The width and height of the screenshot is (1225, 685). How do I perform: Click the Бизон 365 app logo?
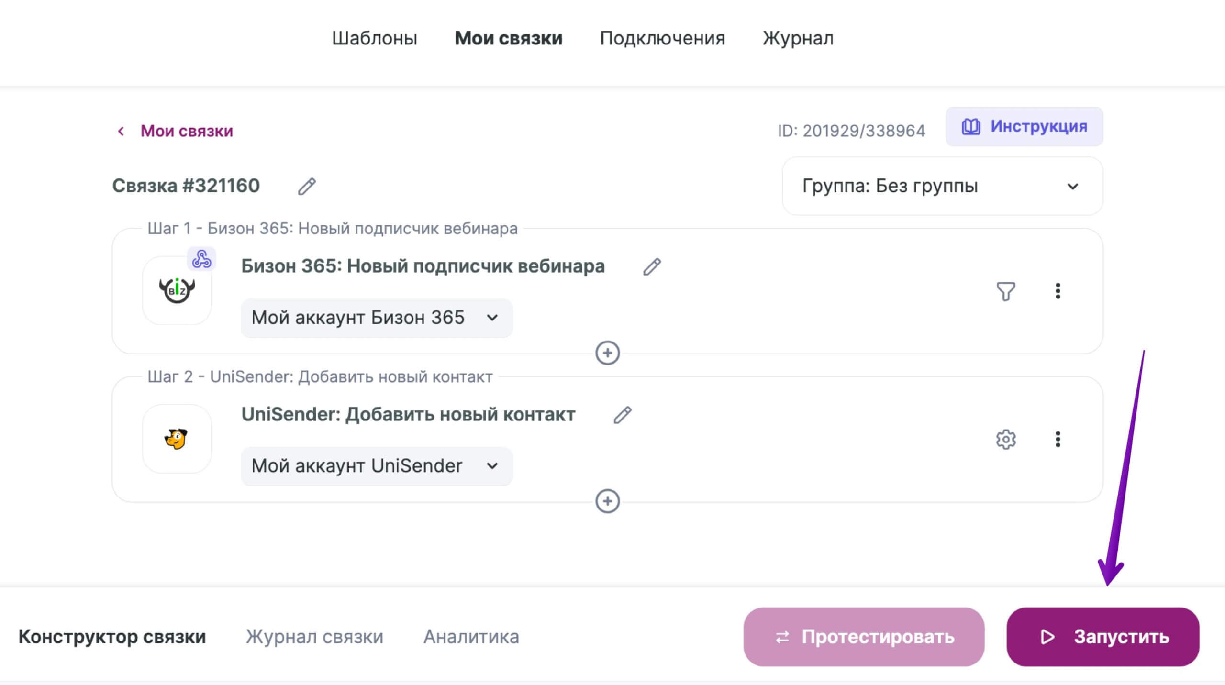click(x=177, y=290)
